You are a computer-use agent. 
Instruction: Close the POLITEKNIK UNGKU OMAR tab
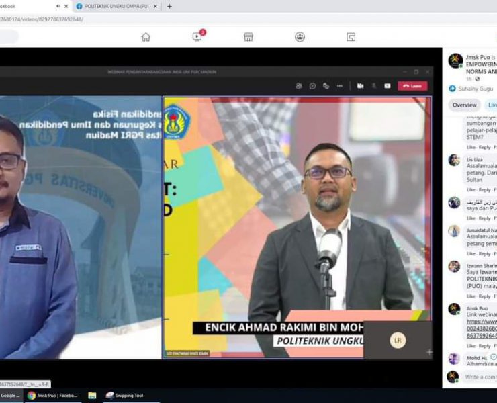point(155,6)
